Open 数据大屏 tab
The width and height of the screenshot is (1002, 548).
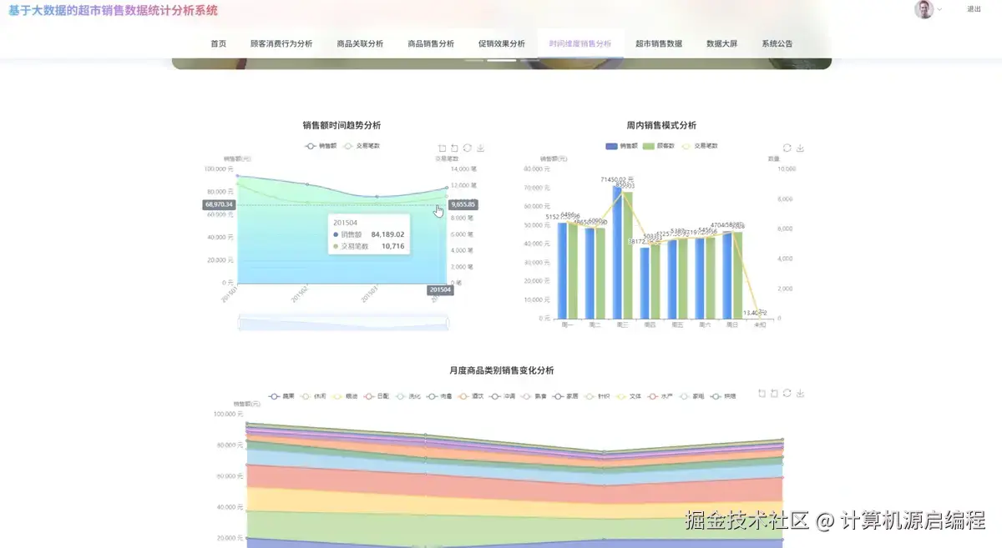[721, 43]
